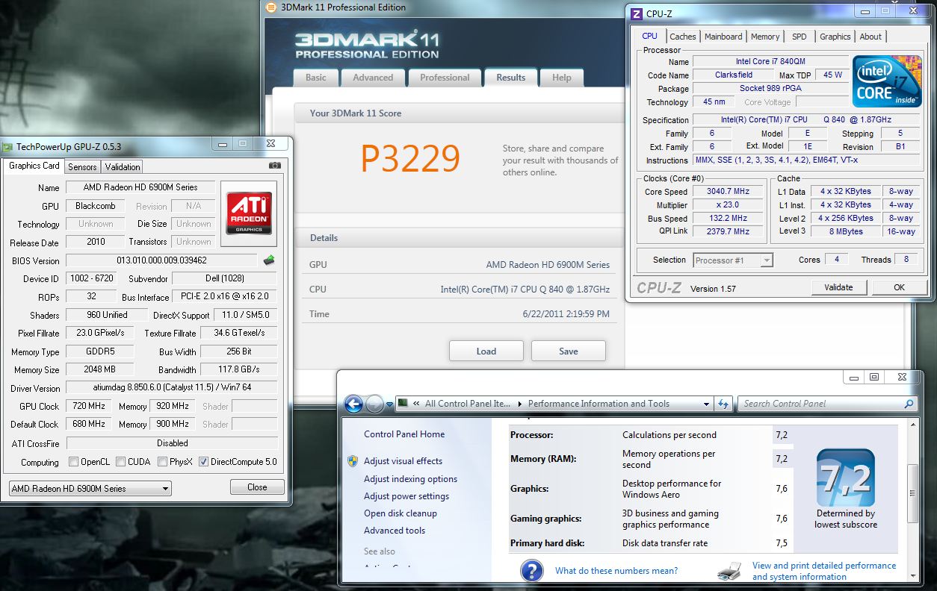
Task: Select the Memory tab in CPU-Z
Action: tap(765, 37)
